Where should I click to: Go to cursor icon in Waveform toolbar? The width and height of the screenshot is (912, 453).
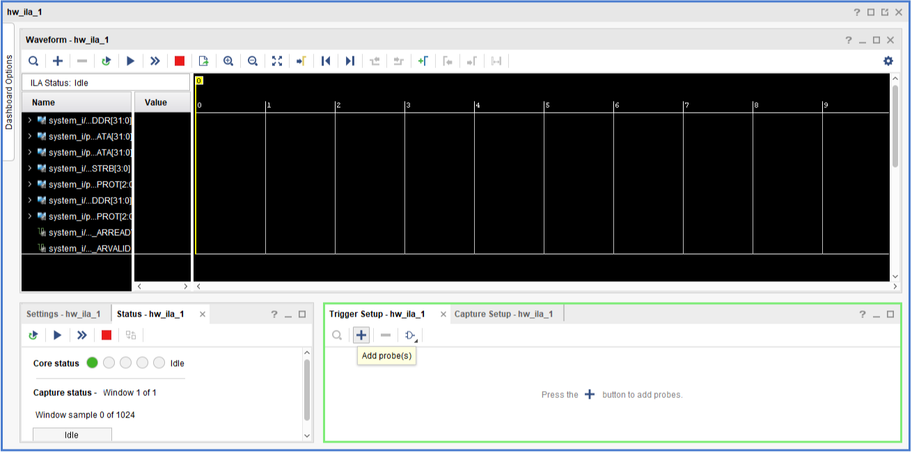click(x=301, y=61)
